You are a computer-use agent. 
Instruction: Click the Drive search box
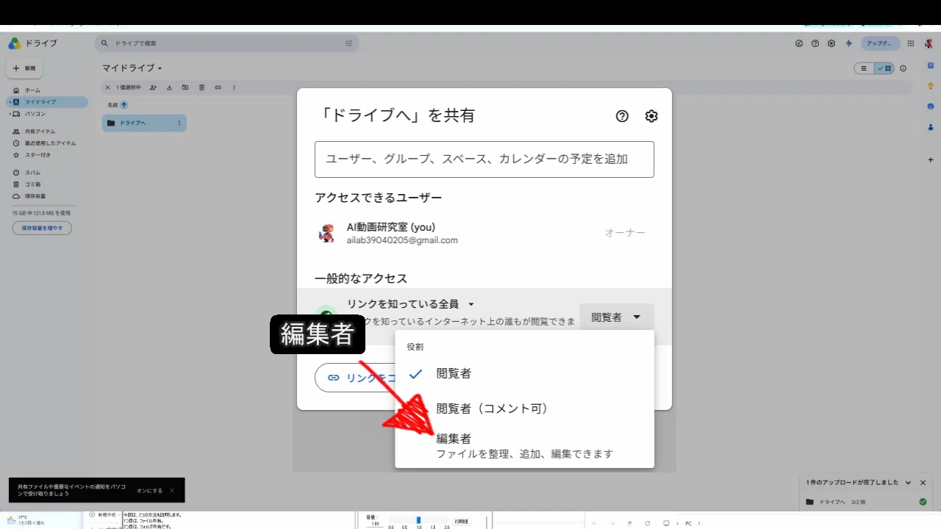(226, 43)
